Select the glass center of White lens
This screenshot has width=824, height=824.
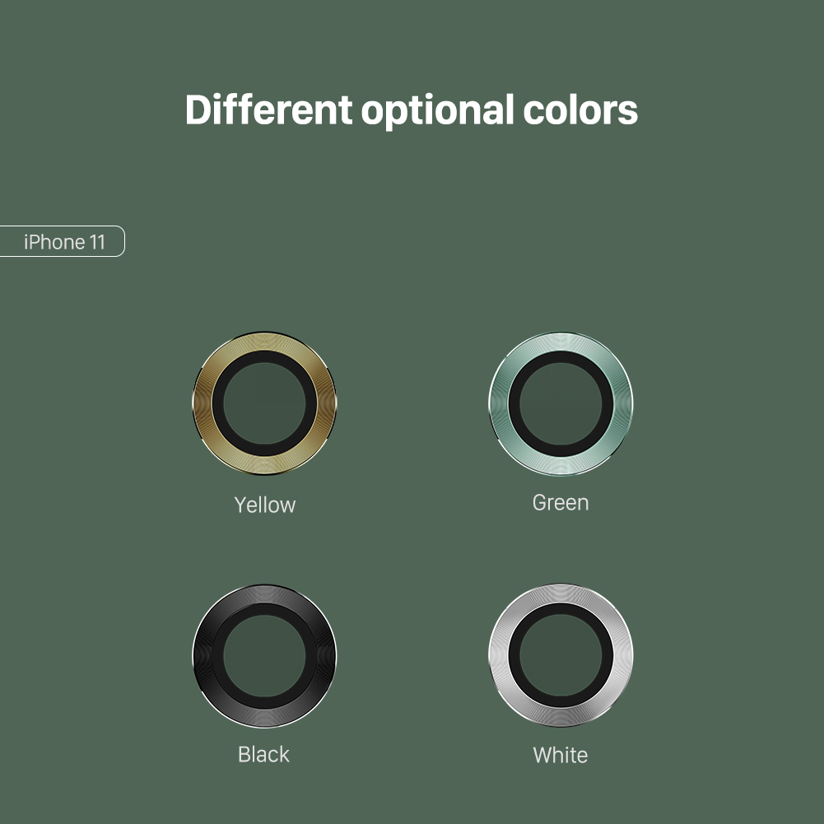click(x=561, y=656)
